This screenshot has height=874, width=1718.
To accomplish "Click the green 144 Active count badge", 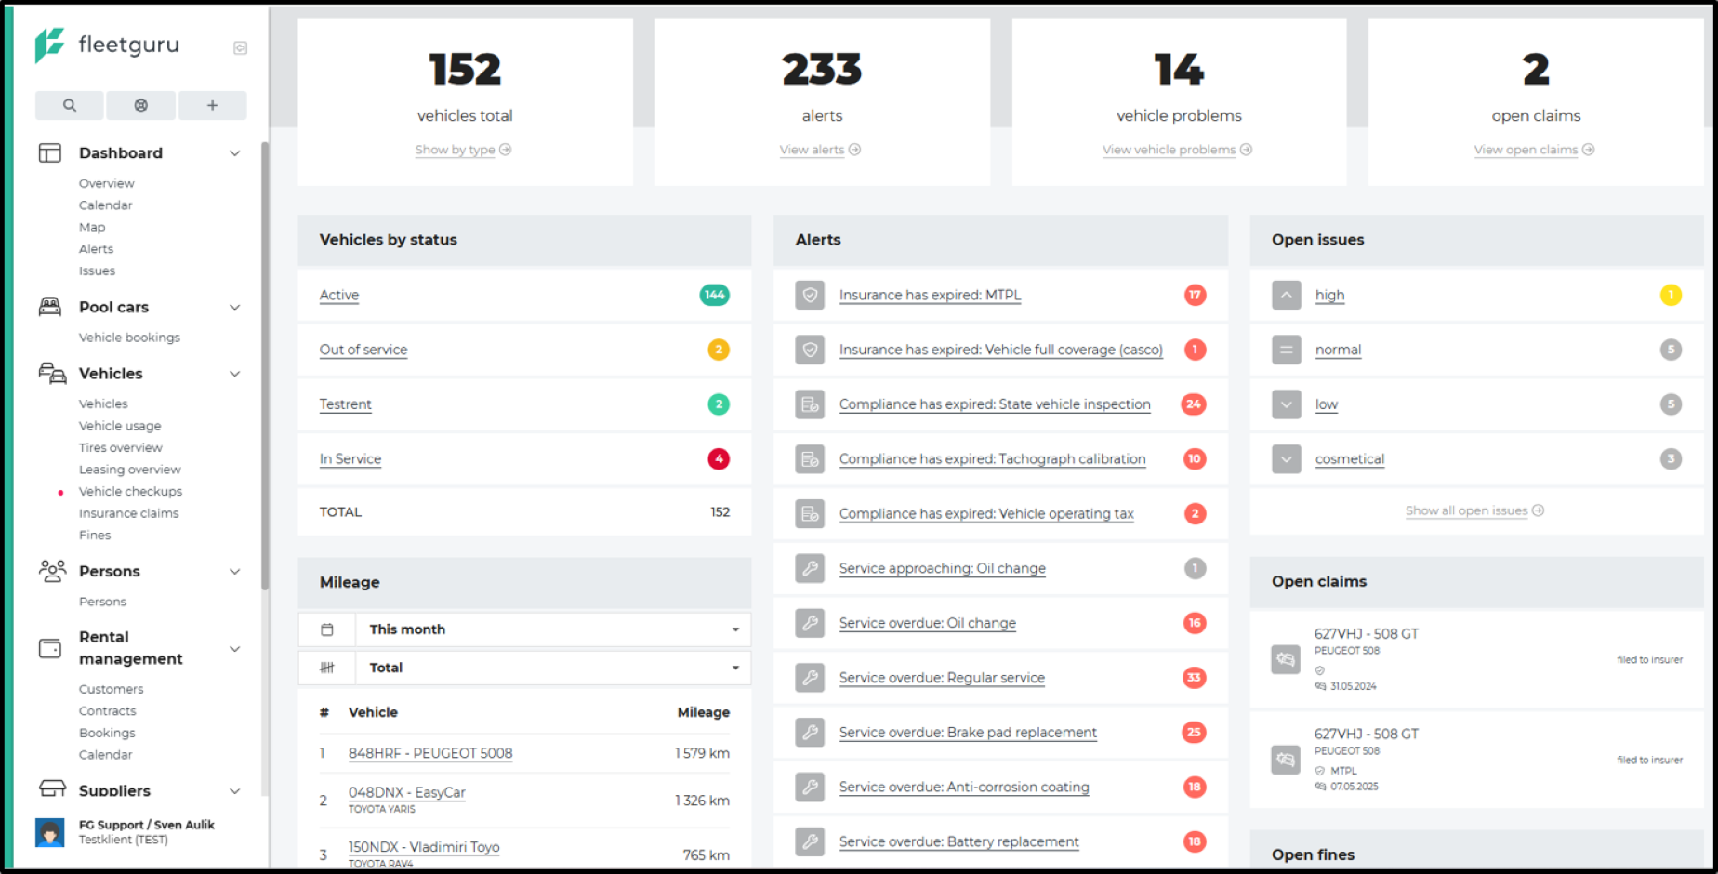I will click(714, 295).
